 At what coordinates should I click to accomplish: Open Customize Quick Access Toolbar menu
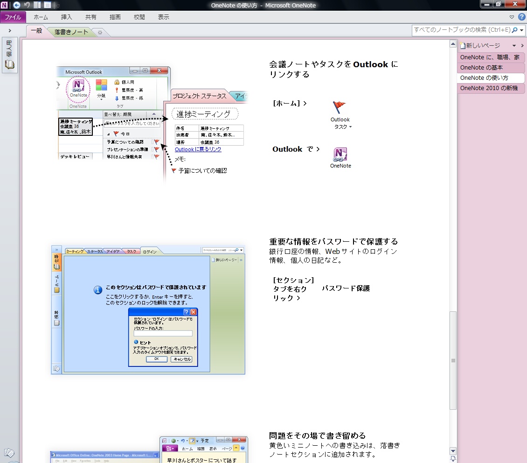(58, 6)
